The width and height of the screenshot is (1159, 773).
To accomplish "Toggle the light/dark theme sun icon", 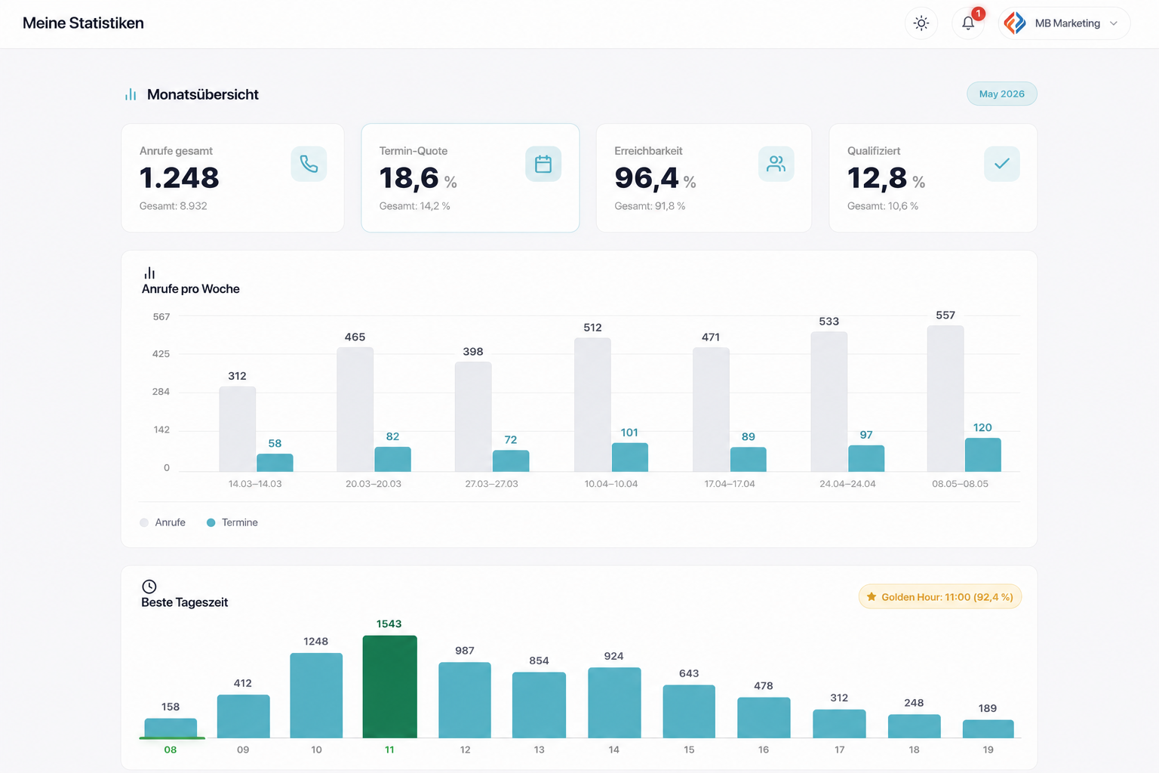I will pos(921,23).
